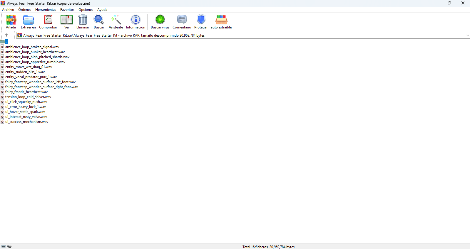Click the archive path address field

click(x=243, y=35)
